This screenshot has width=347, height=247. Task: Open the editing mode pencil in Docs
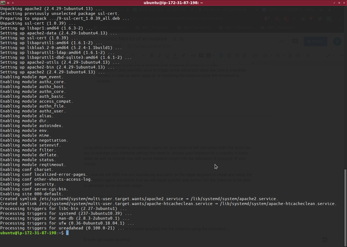pos(329,56)
